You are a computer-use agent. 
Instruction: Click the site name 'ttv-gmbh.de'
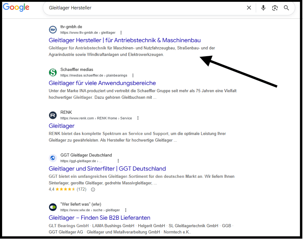[x=71, y=27]
